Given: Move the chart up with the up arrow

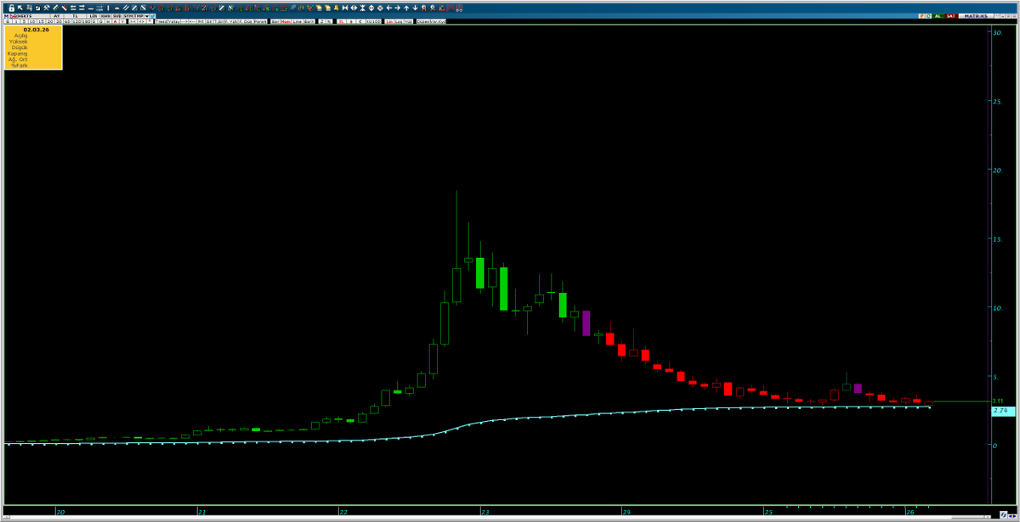Looking at the screenshot, I should [406, 8].
